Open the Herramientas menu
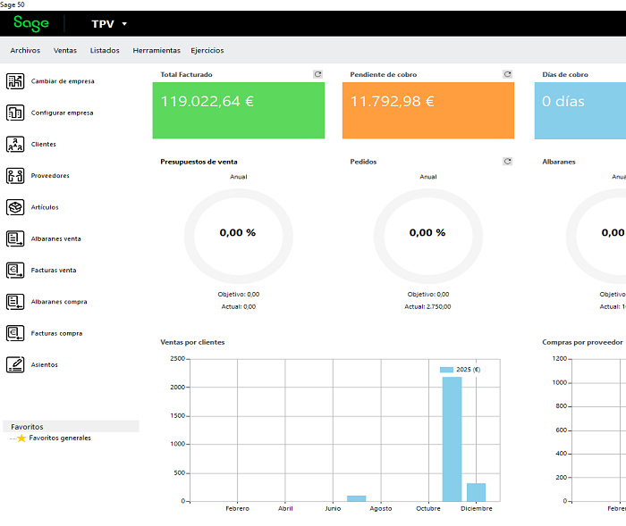This screenshot has width=626, height=526. coord(156,51)
